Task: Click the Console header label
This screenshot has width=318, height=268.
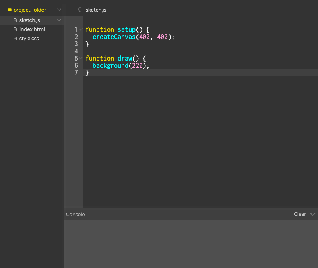Action: coord(76,214)
